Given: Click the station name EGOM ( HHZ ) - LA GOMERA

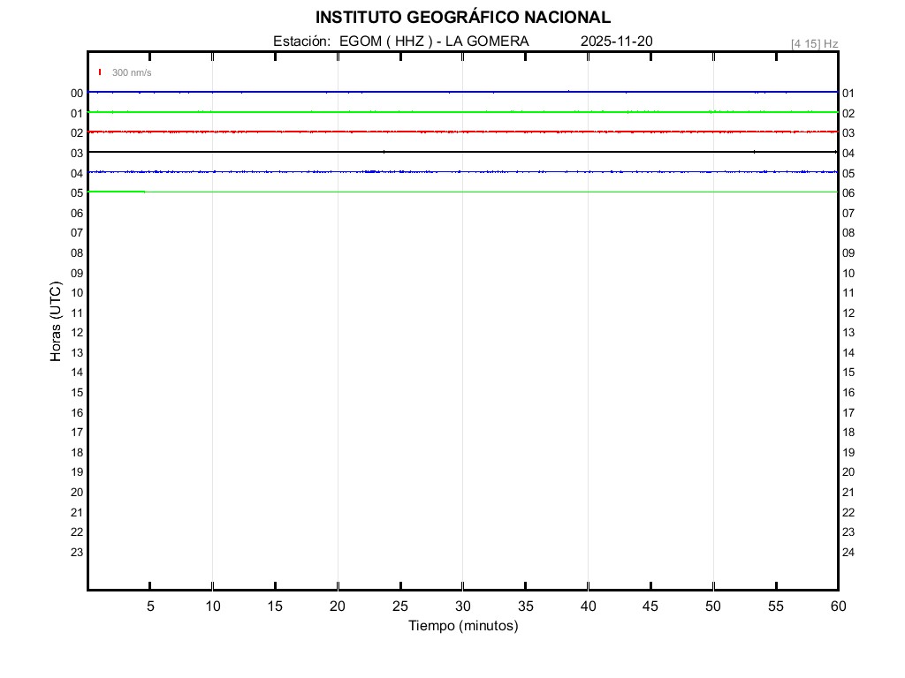Looking at the screenshot, I should coord(434,41).
